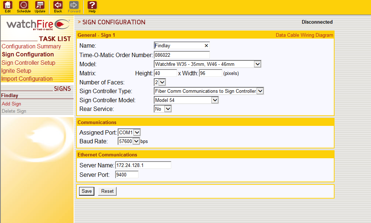Click the Add Sign link
This screenshot has width=371, height=223.
[11, 104]
